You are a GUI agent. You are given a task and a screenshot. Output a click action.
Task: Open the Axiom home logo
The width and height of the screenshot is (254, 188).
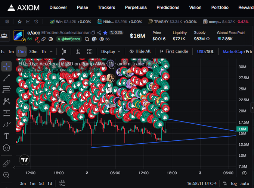23,7
